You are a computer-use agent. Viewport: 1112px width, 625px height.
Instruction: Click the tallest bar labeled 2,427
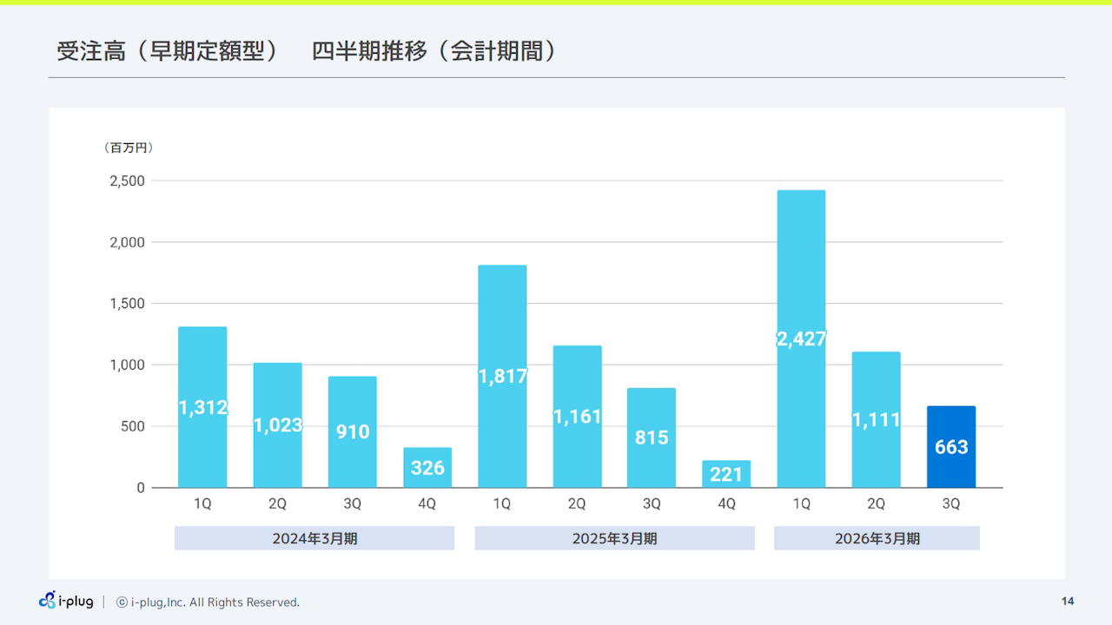coord(801,339)
